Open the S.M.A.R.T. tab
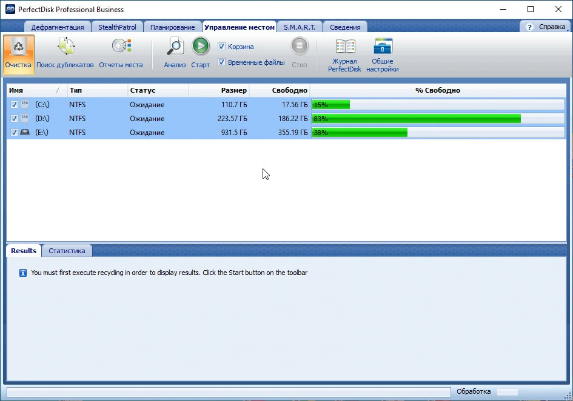 point(300,27)
